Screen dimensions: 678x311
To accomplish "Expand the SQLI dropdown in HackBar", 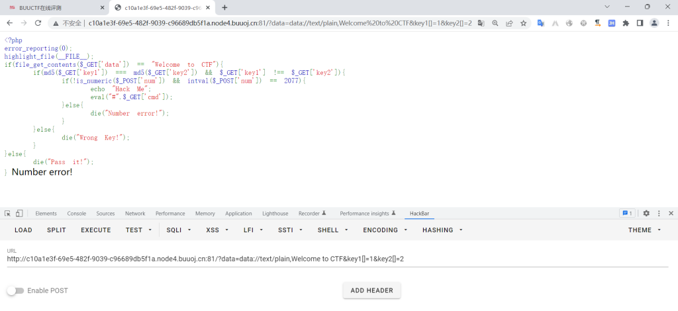I will tap(179, 230).
